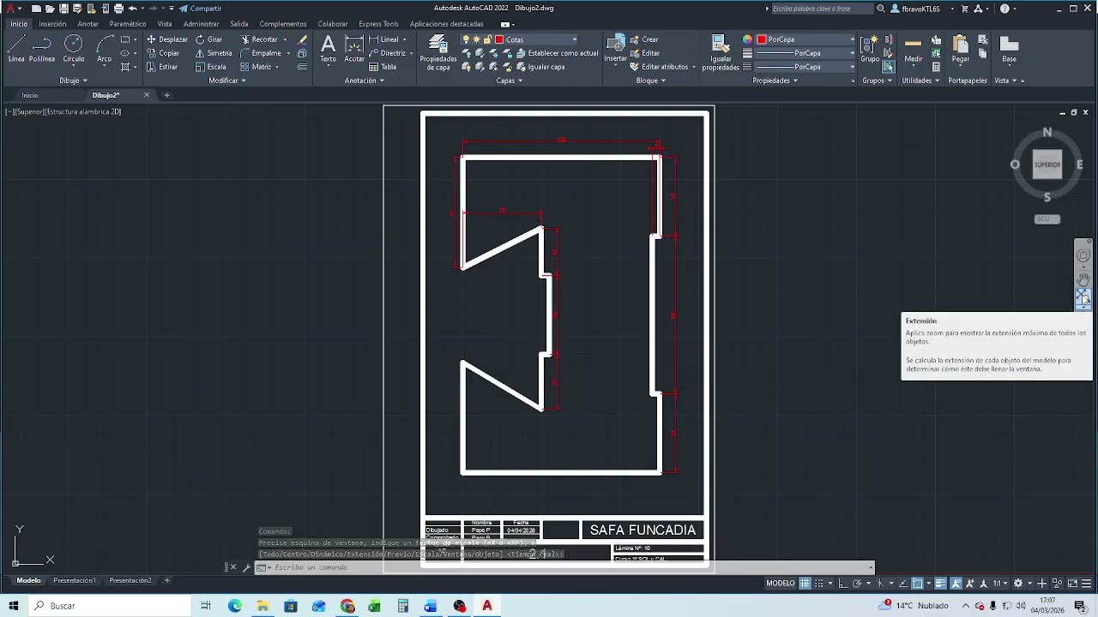Expand the Capas panel
Image resolution: width=1098 pixels, height=617 pixels.
(x=509, y=81)
